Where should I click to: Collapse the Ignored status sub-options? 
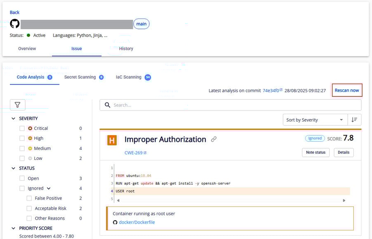(49, 188)
